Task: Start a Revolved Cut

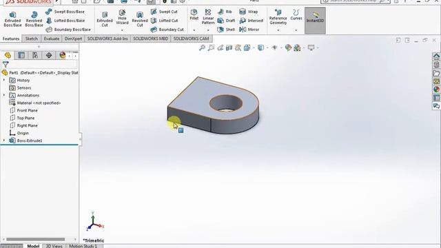Action: tap(140, 19)
